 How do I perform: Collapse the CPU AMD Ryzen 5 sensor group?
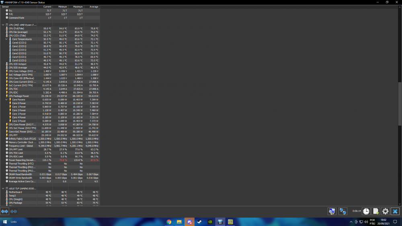pos(4,25)
